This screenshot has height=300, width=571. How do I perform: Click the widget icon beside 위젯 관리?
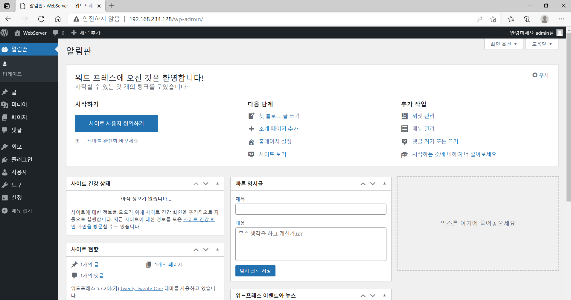[405, 116]
